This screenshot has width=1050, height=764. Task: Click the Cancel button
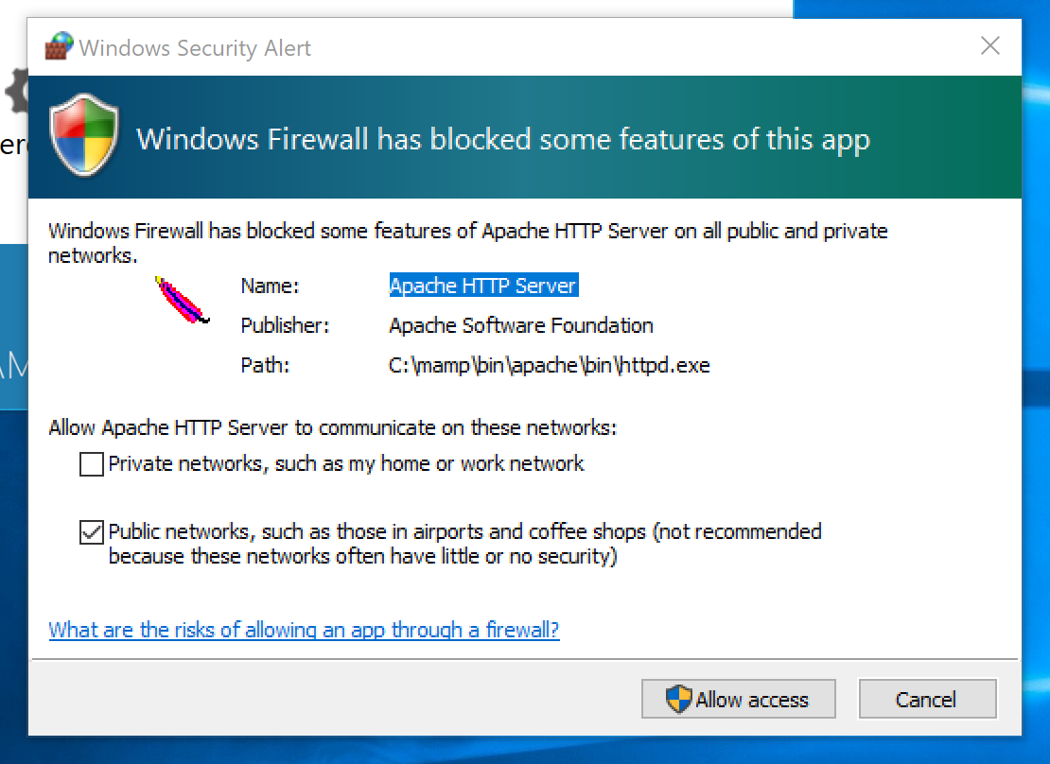point(927,700)
